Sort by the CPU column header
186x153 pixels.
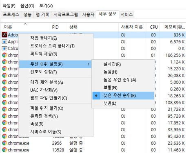tap(153, 27)
